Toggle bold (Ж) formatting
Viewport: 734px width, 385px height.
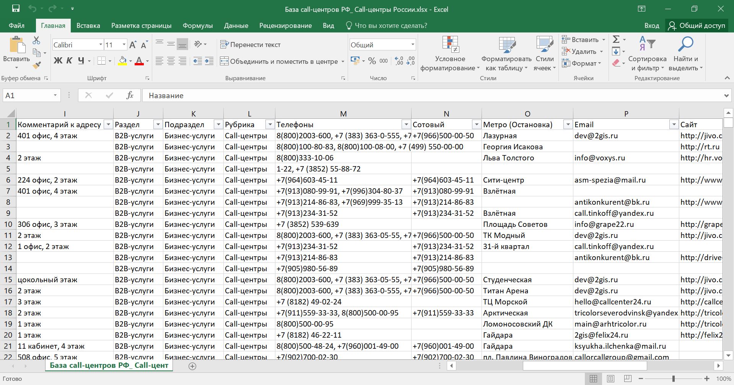point(58,61)
